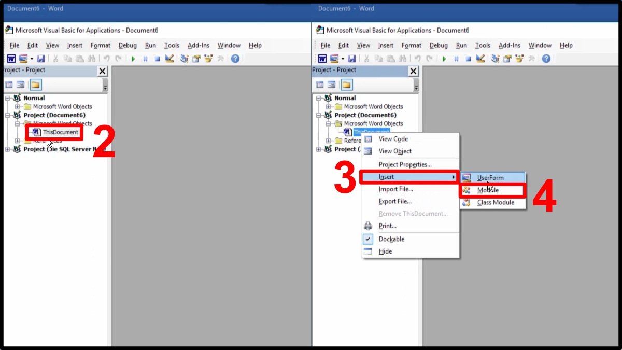Collapse Normal project node in left window

click(8, 98)
